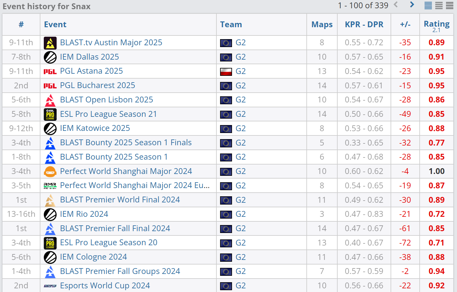Open G2 team link in PGL Astana row
The image size is (457, 292).
241,71
